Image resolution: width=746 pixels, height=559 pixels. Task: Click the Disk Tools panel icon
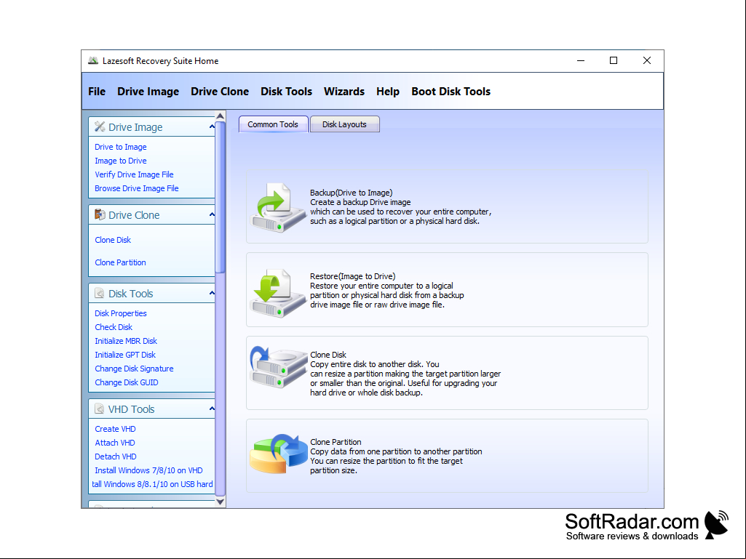point(100,293)
